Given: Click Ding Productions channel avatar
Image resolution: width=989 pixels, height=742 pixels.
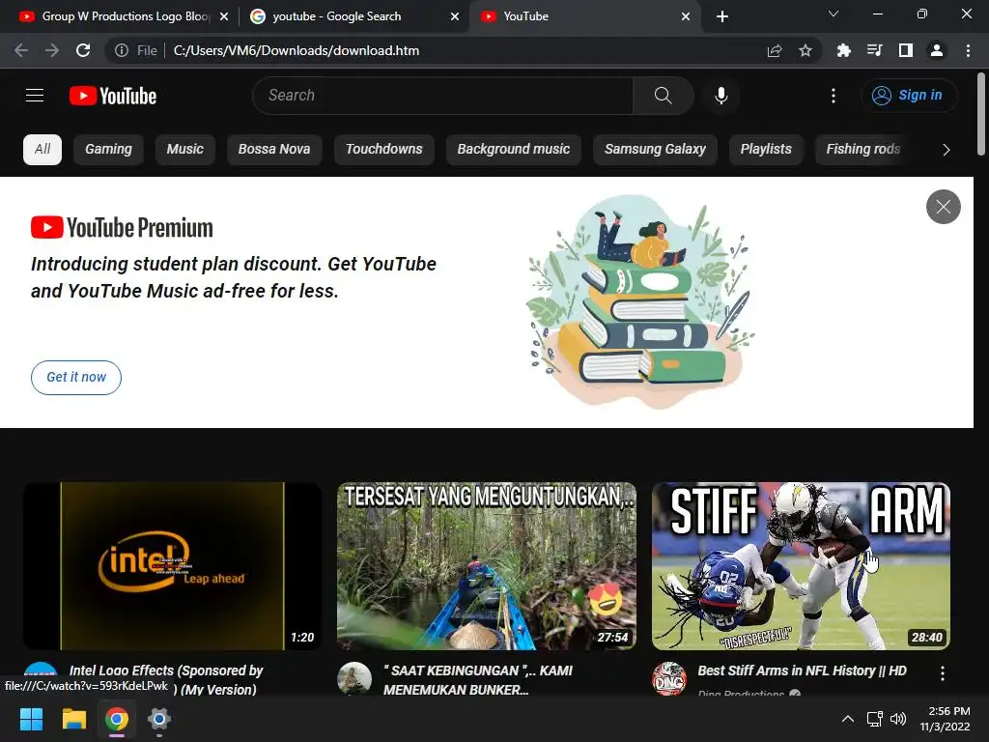Looking at the screenshot, I should 669,678.
